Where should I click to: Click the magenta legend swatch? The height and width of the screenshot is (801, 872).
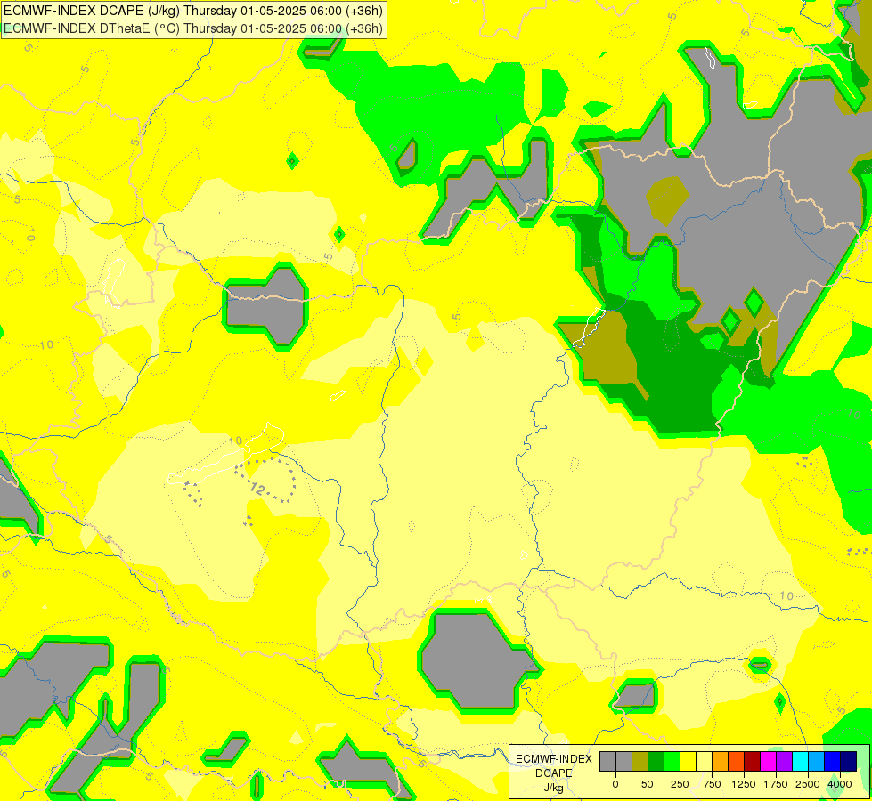[768, 761]
